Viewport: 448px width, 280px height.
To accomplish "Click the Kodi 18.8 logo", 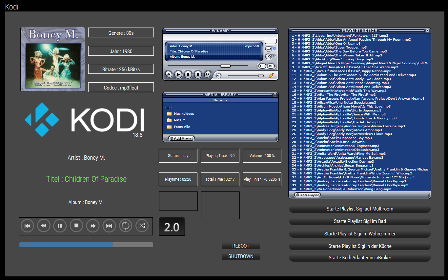I will [85, 120].
